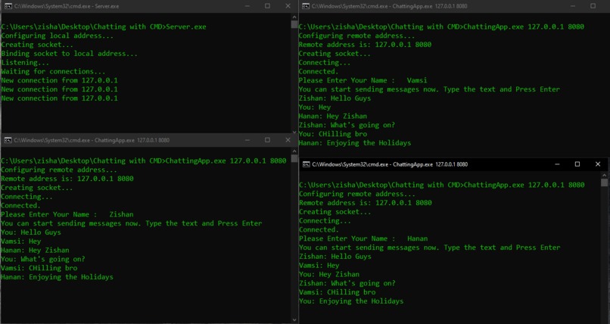Minimize the Server.exe console window
610x324 pixels.
coord(247,6)
